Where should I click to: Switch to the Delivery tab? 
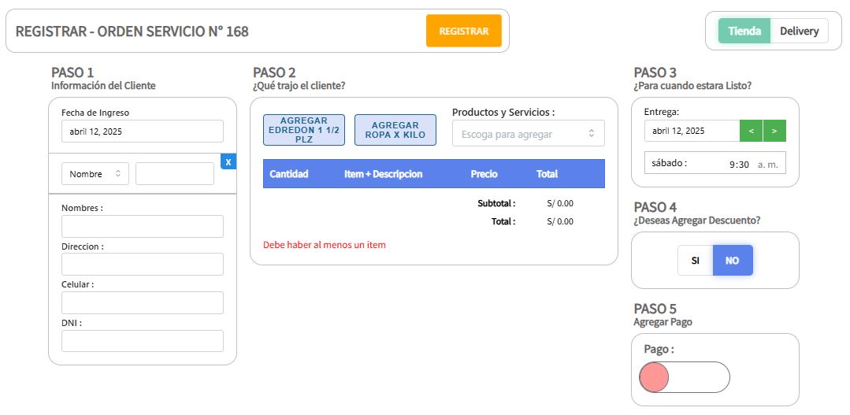(799, 31)
